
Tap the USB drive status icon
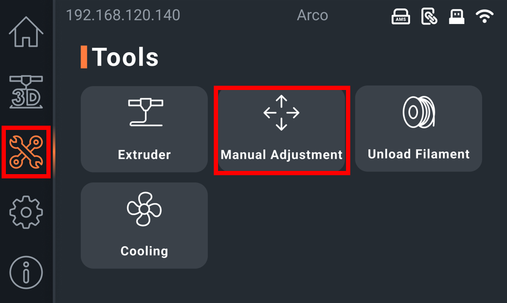tap(457, 17)
